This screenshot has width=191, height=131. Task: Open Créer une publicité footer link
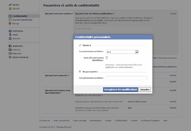click(x=61, y=121)
